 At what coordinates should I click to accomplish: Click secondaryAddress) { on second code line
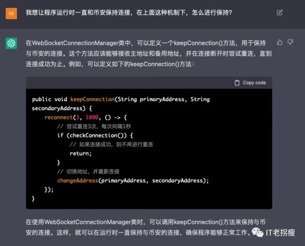(62, 108)
